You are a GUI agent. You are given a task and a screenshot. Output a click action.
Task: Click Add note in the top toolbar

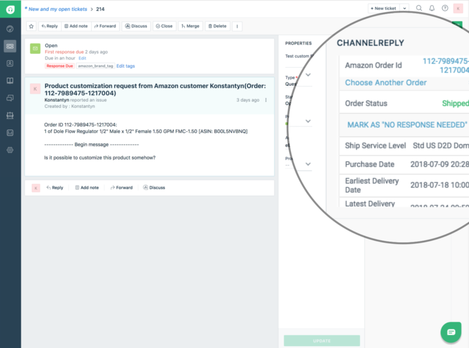click(x=76, y=26)
